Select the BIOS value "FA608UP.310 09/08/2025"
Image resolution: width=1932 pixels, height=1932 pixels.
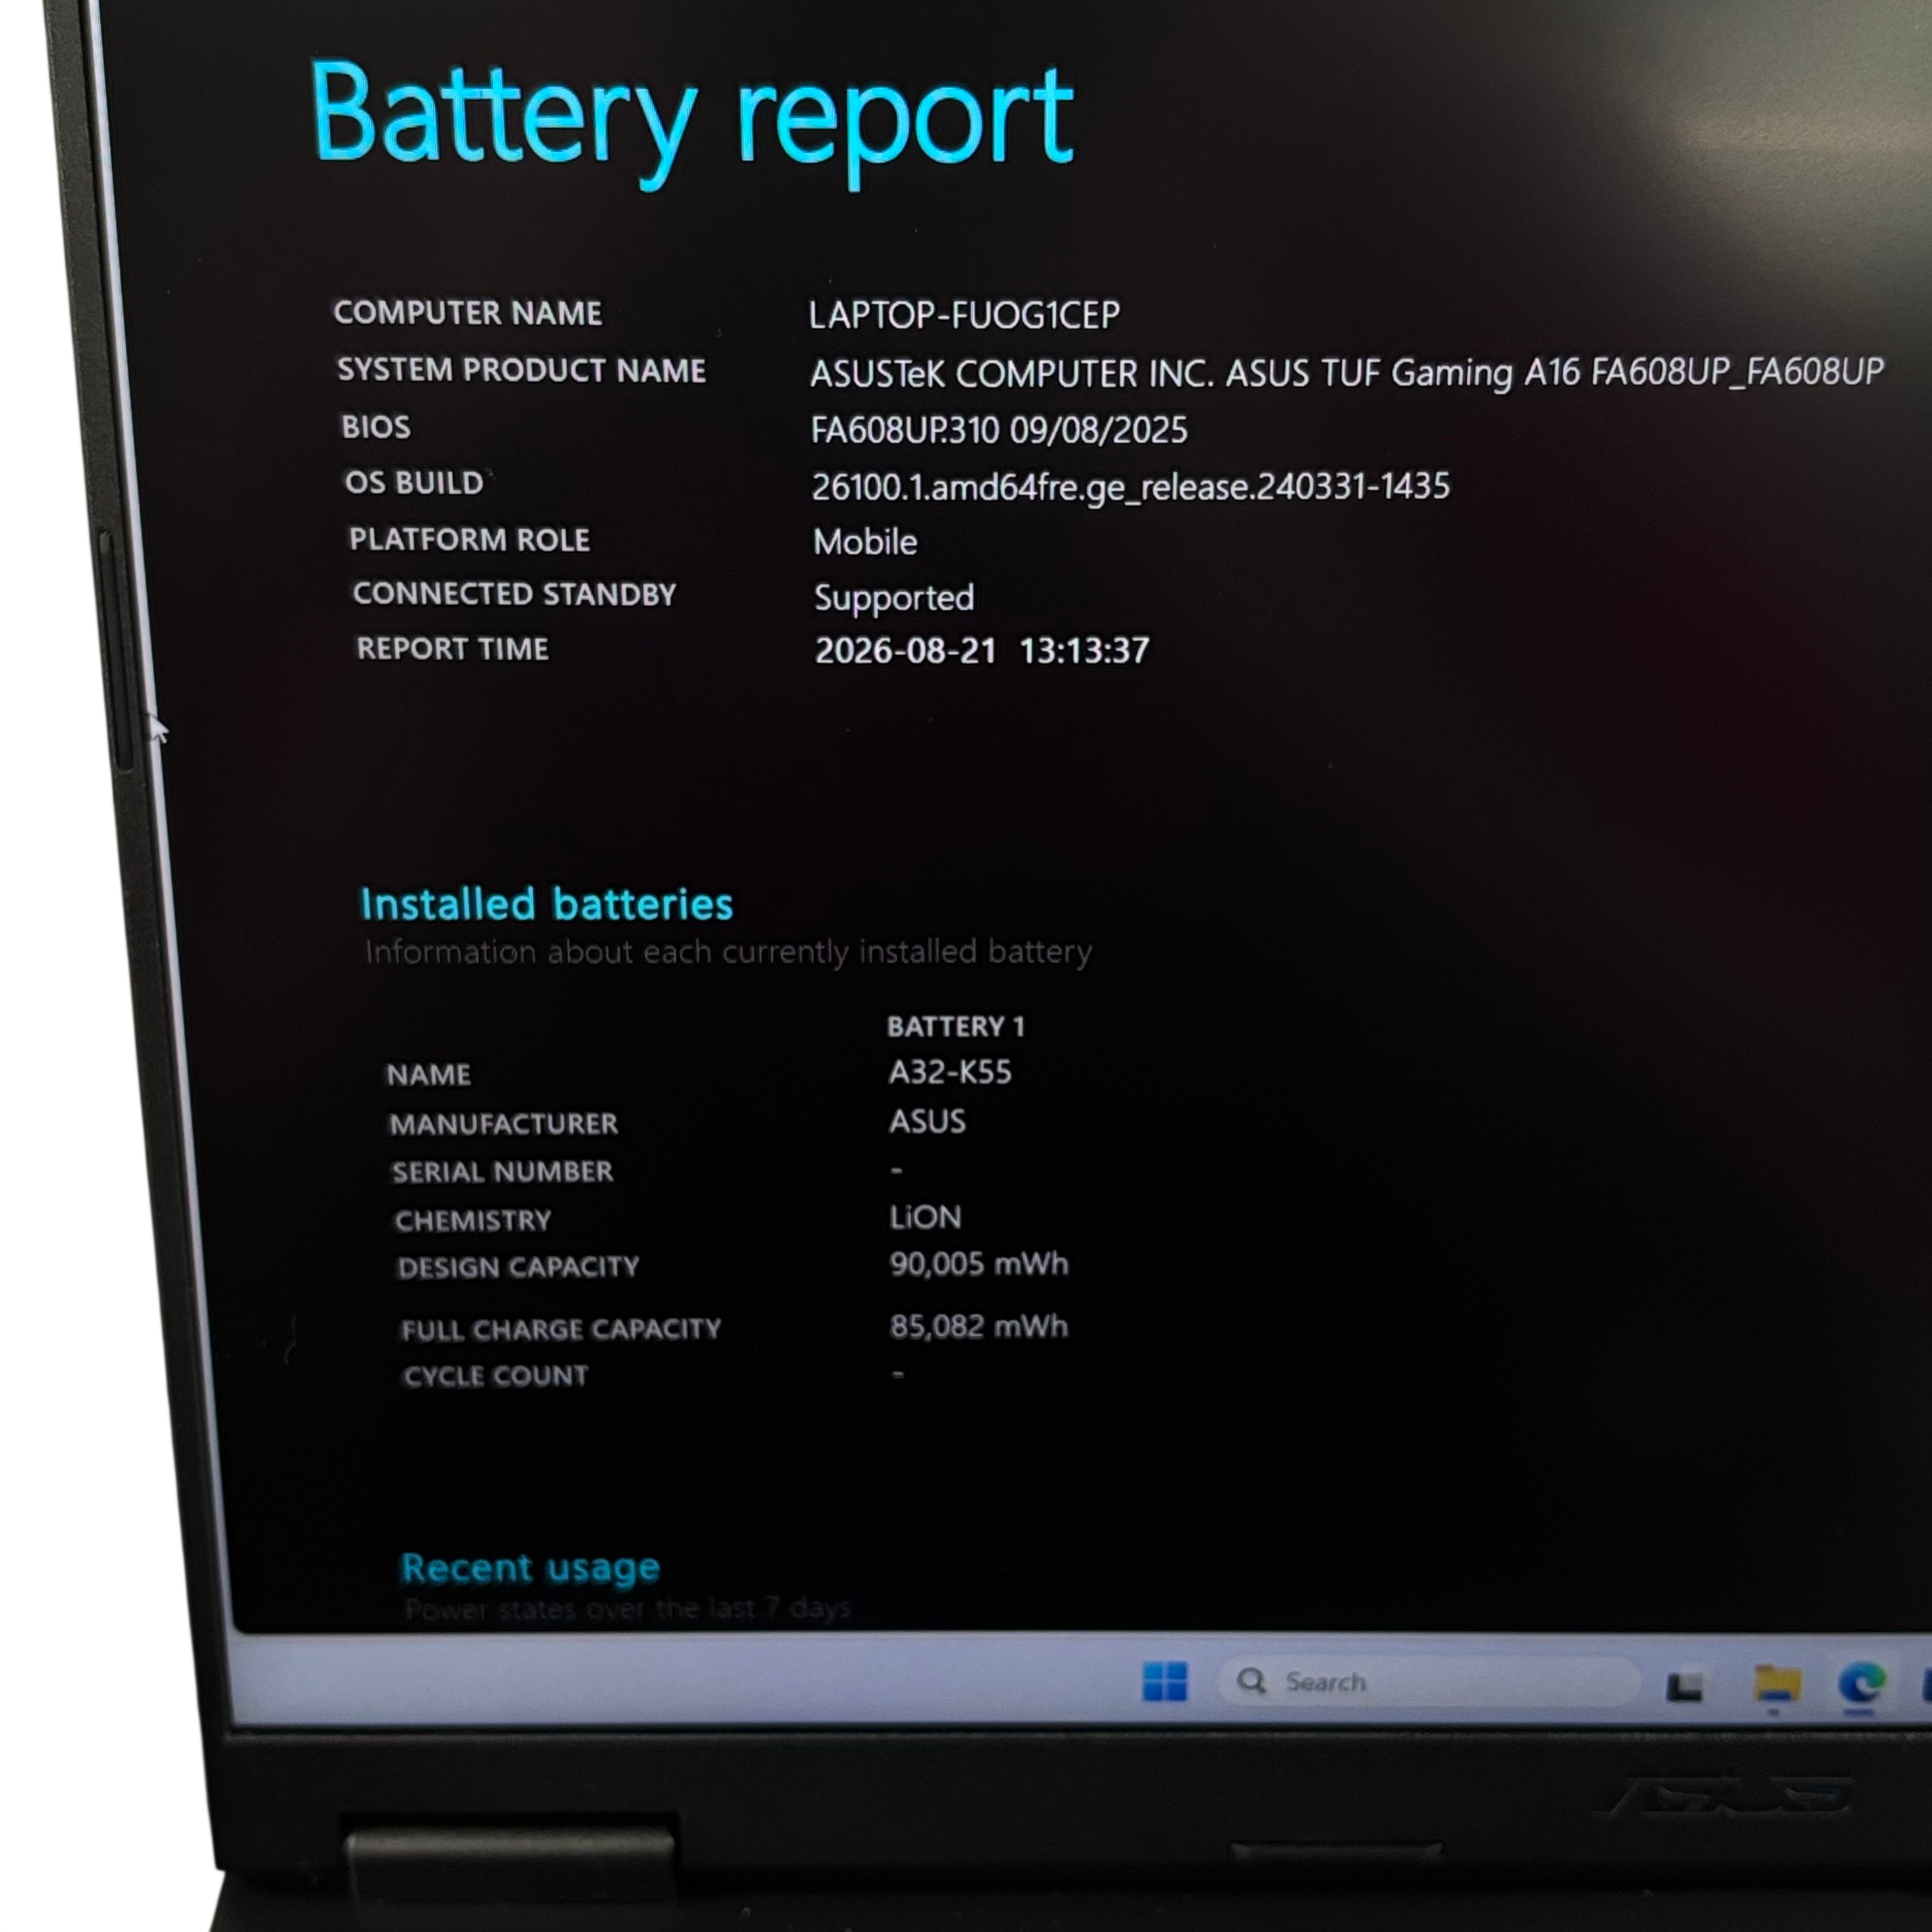point(999,431)
